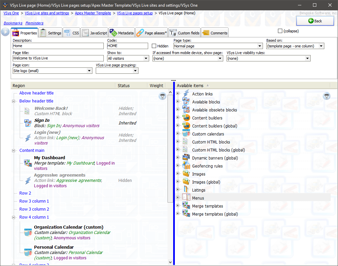Click the Organization Calendar item icon

tap(28, 232)
